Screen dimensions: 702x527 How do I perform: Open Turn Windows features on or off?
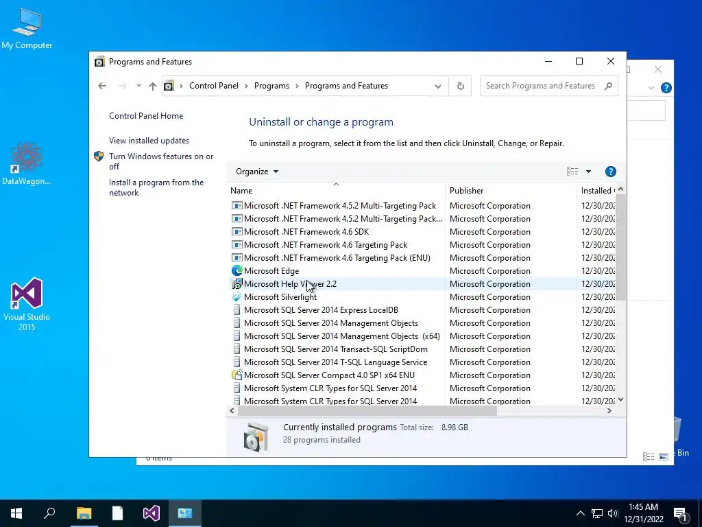tap(161, 161)
